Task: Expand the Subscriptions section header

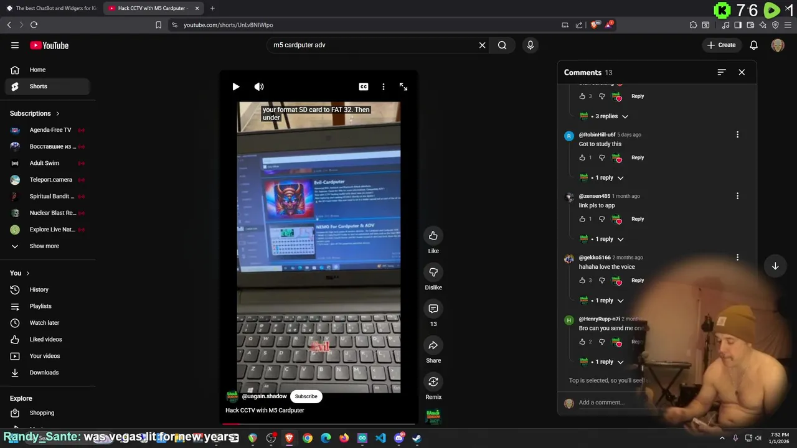Action: coord(35,113)
